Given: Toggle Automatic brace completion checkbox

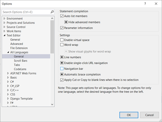Looking at the screenshot, I should [62, 74].
